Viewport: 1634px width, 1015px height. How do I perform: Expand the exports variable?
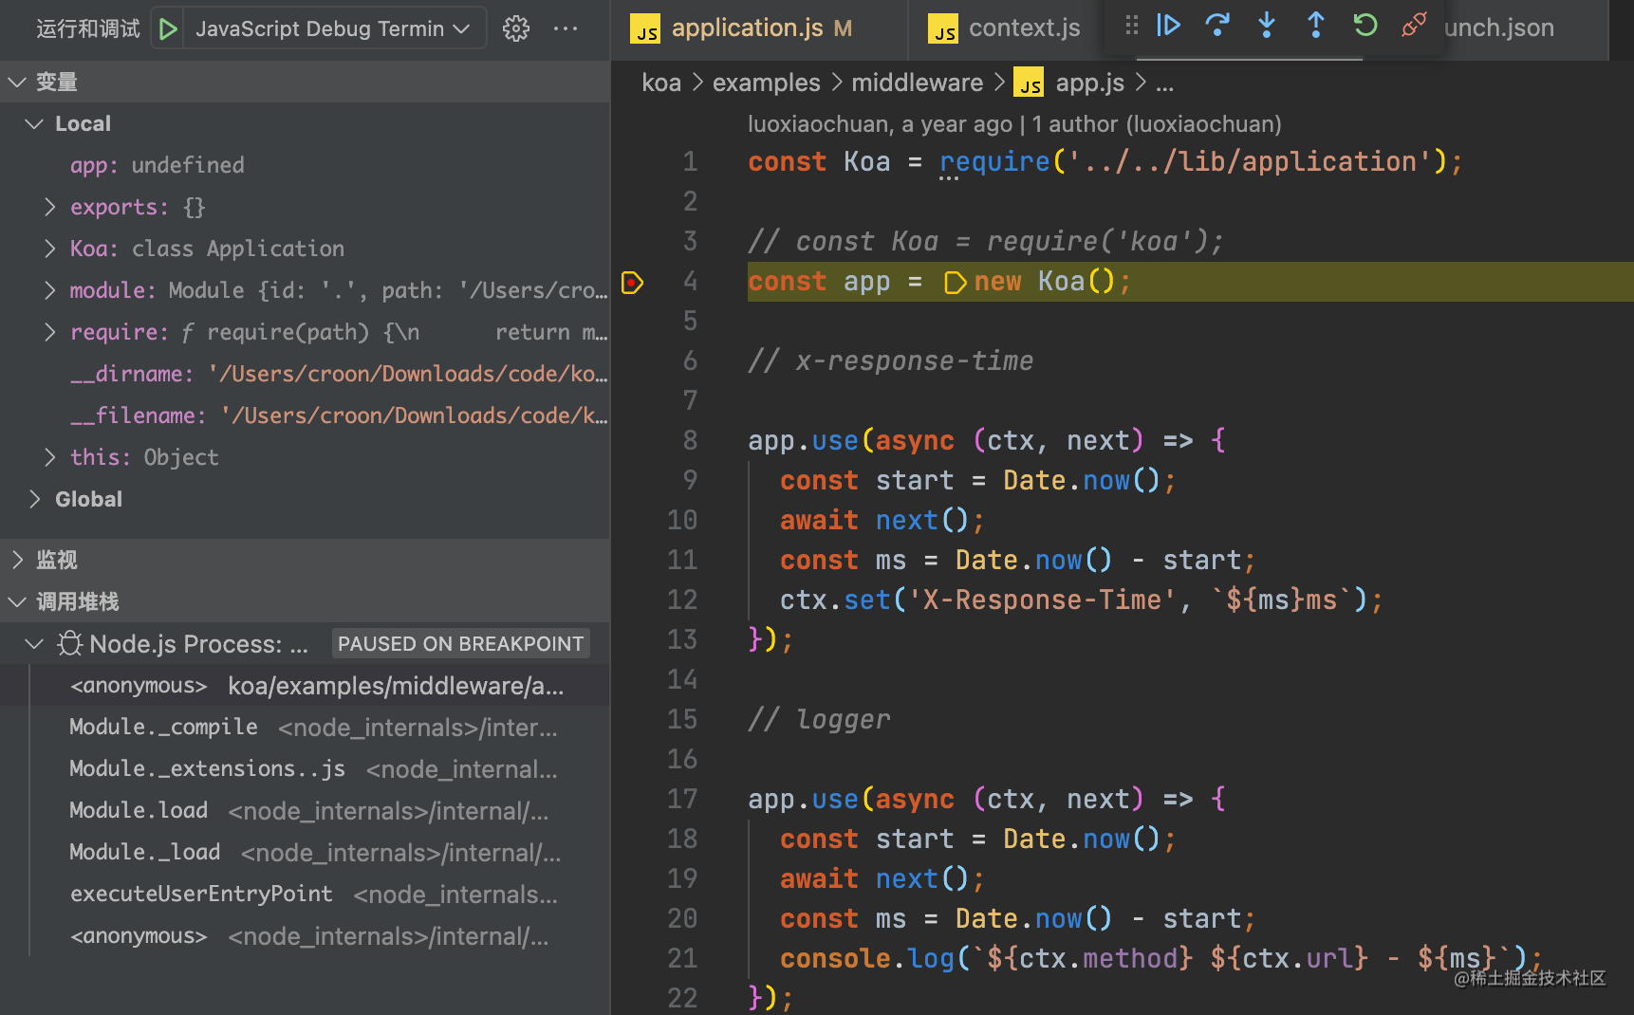pos(50,207)
